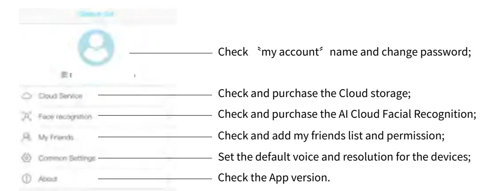
Task: Expand Cloud Service row chevron
Action: (170, 95)
